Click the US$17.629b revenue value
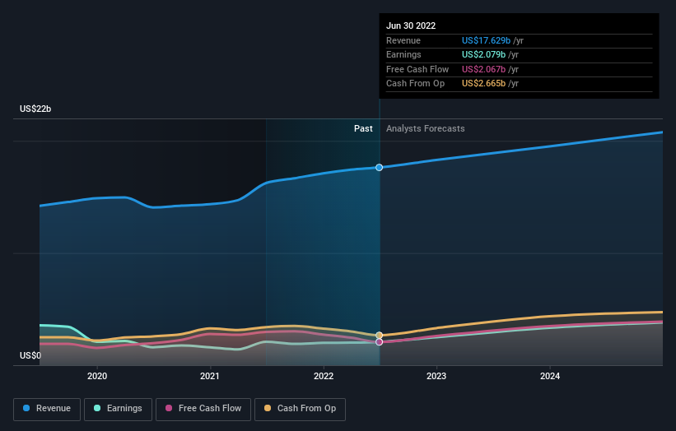This screenshot has height=431, width=676. 487,40
